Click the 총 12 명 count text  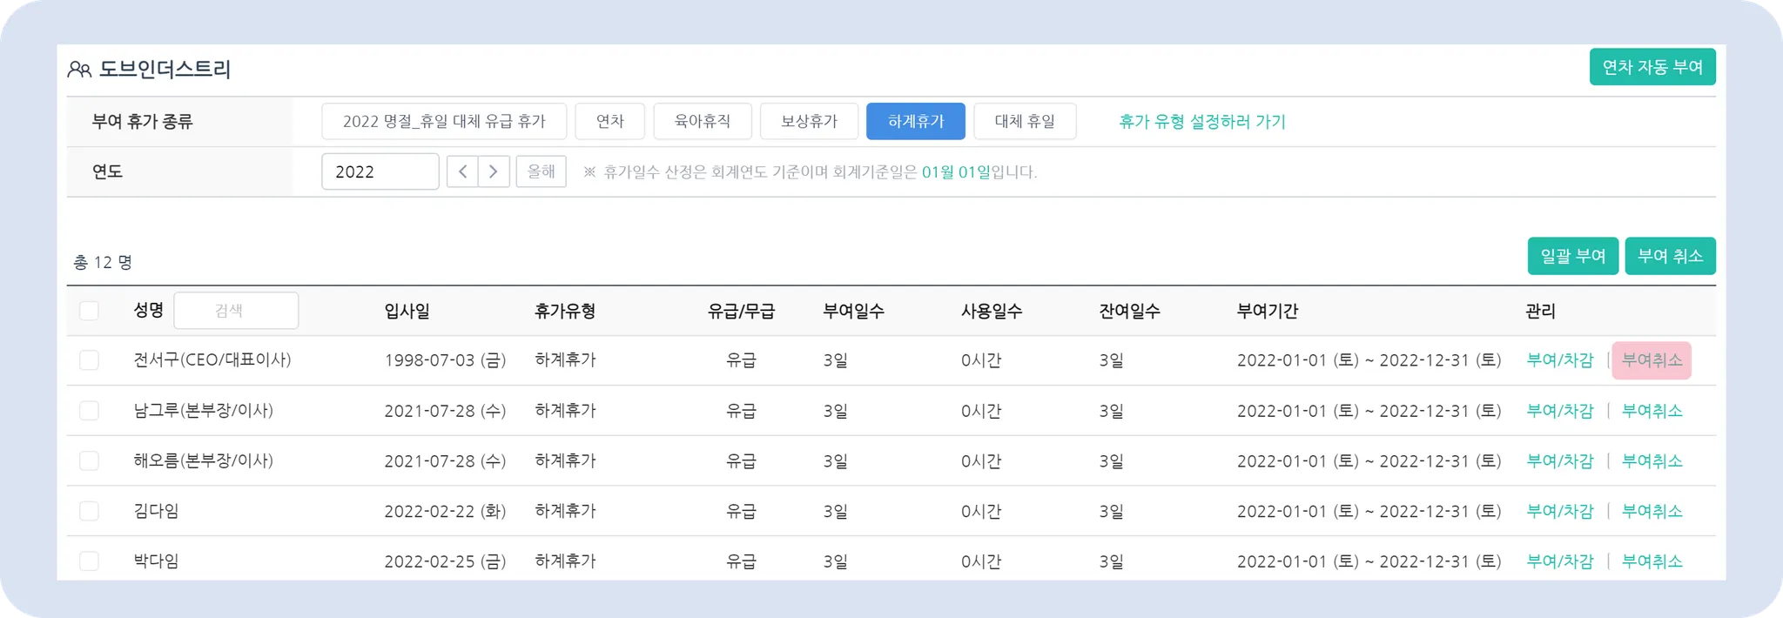tap(103, 262)
